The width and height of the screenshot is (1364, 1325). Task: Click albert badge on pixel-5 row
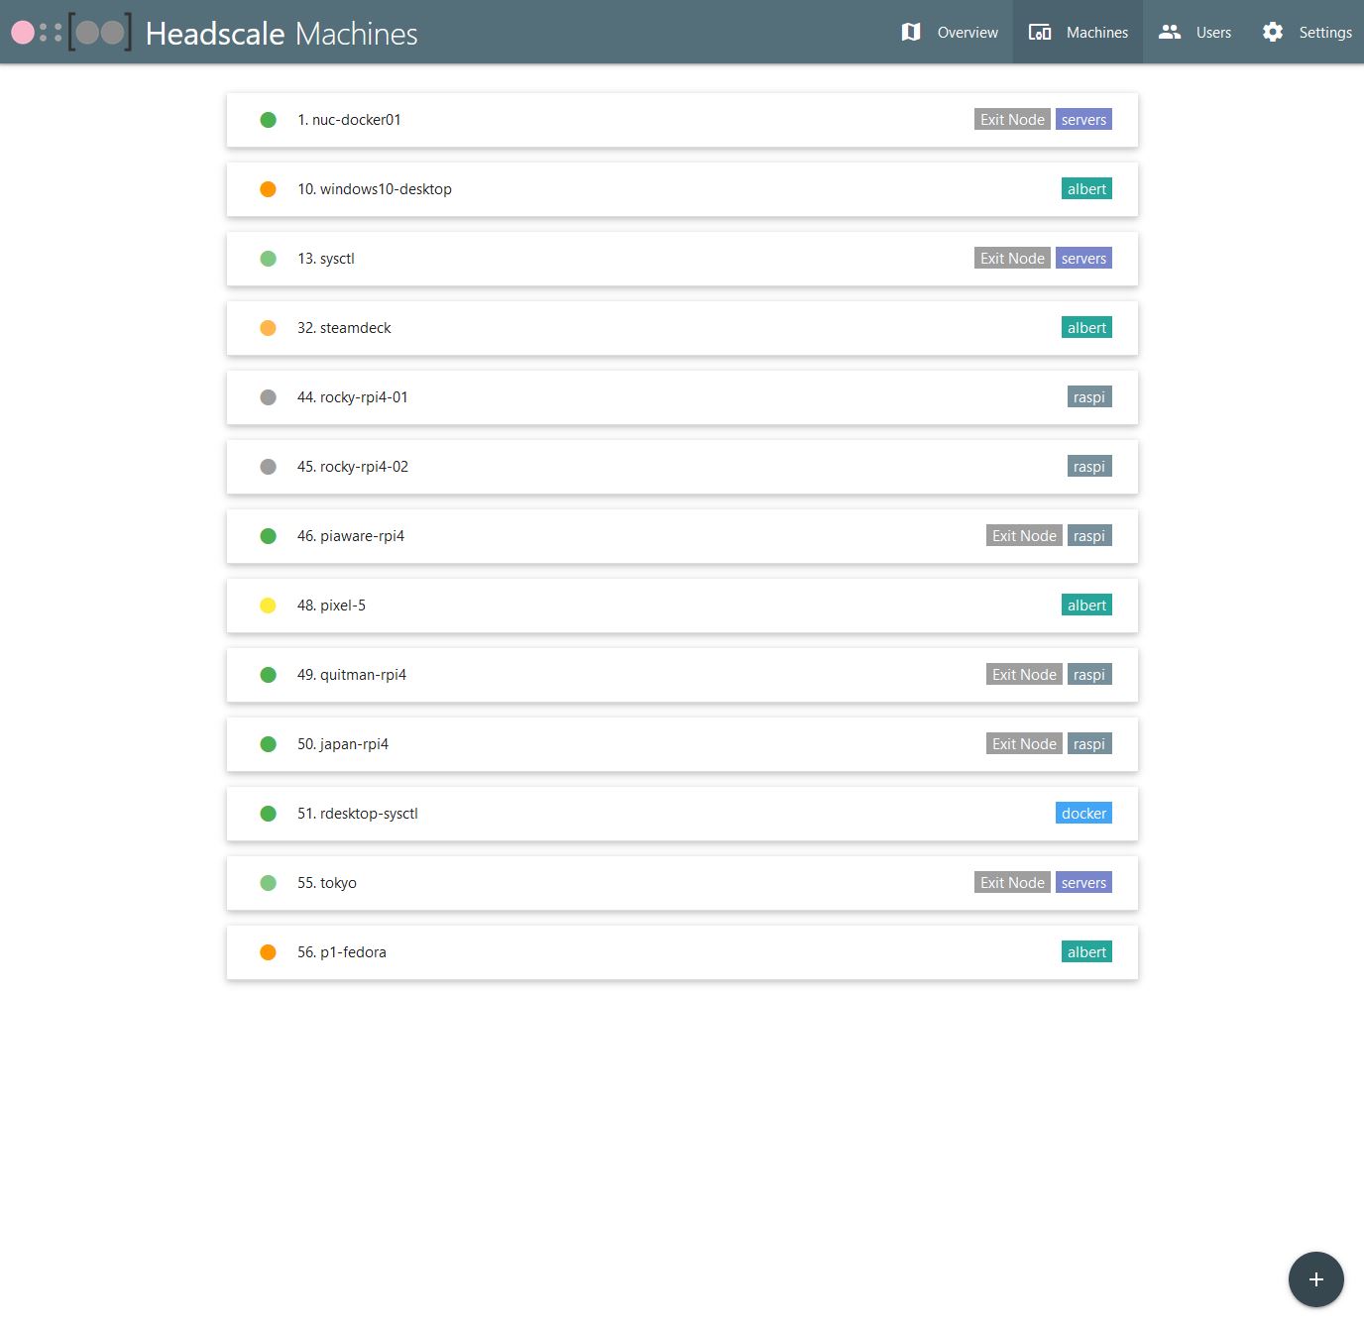pyautogui.click(x=1086, y=606)
